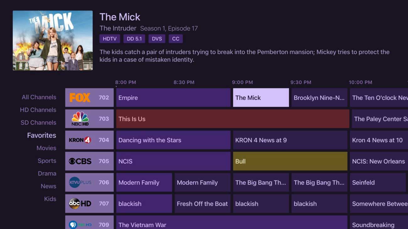
Task: Click the HDTV badge
Action: pos(110,39)
